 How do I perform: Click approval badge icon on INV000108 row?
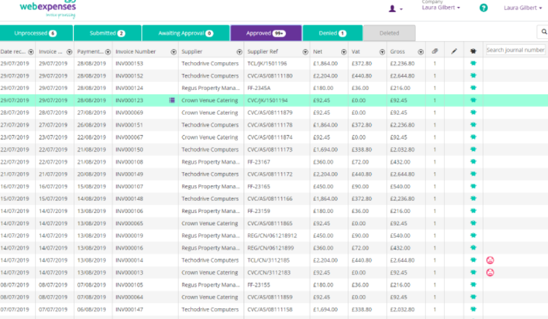coord(473,162)
